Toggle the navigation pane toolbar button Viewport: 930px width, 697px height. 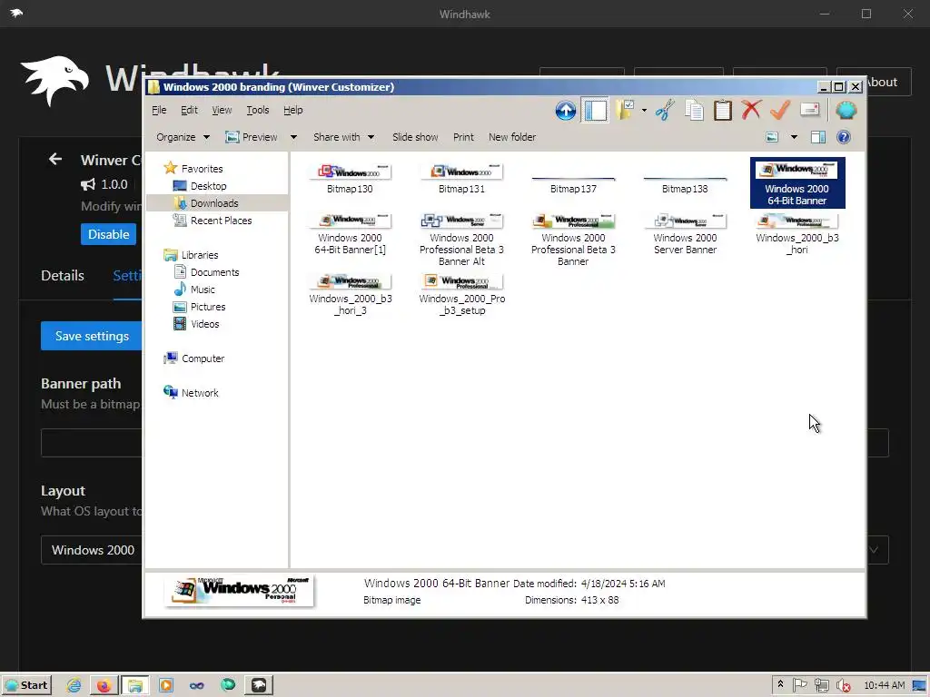596,110
